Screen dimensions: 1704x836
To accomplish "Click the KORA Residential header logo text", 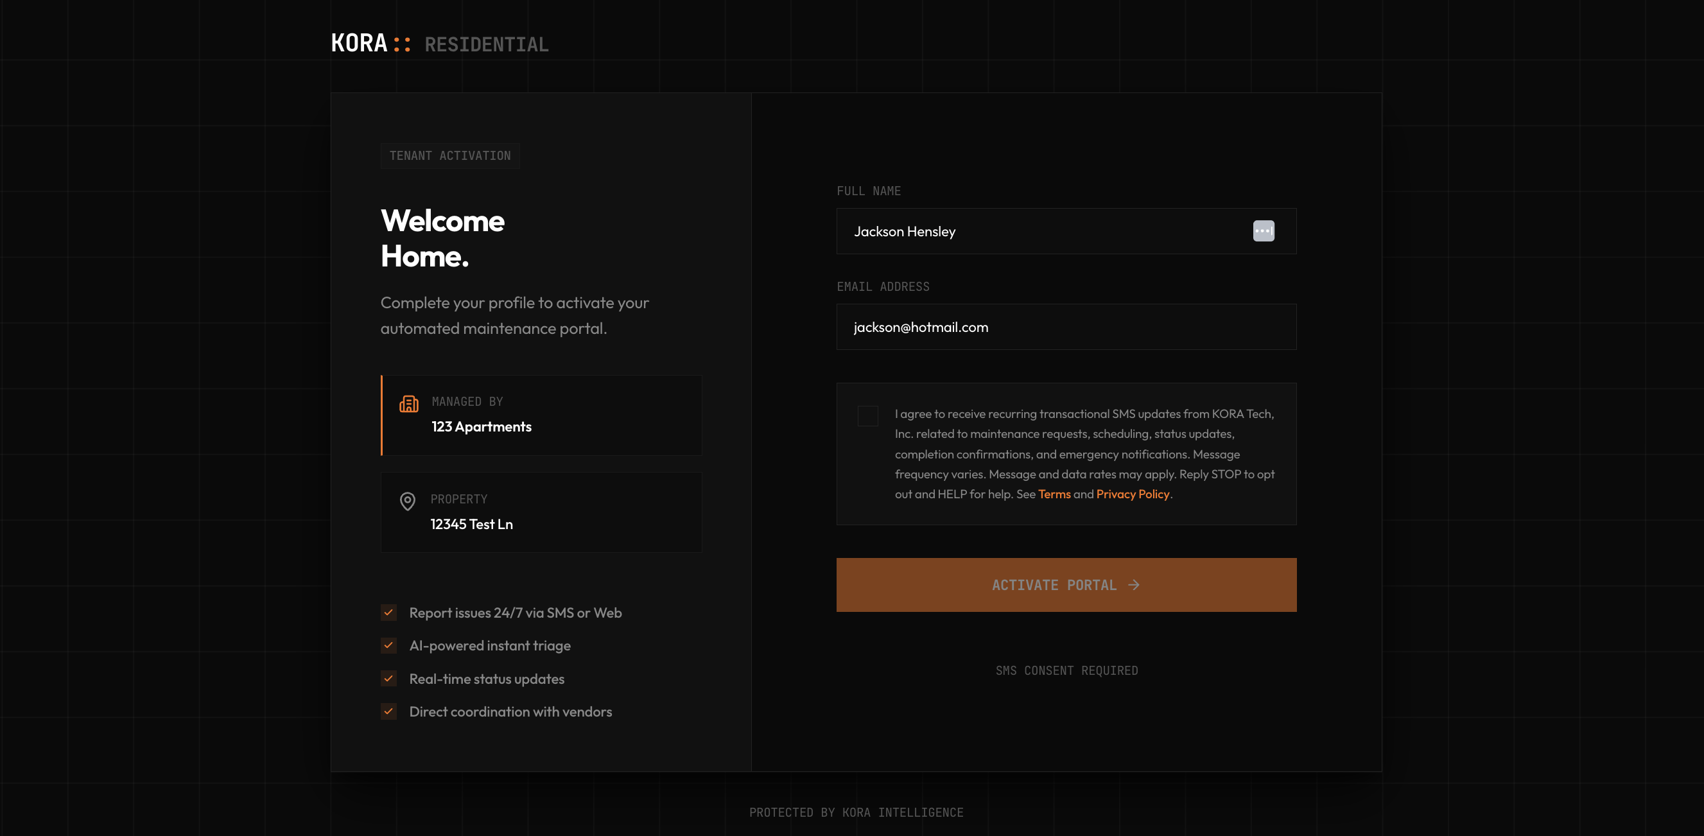I will [x=439, y=44].
